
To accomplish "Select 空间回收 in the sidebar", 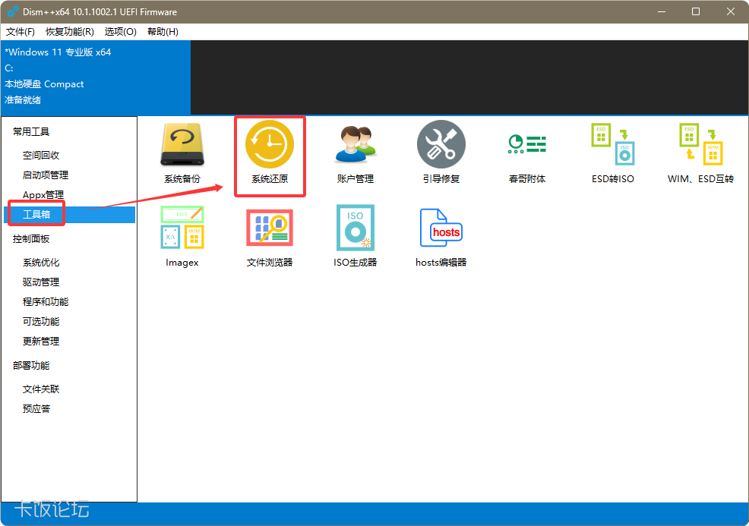I will [x=41, y=155].
